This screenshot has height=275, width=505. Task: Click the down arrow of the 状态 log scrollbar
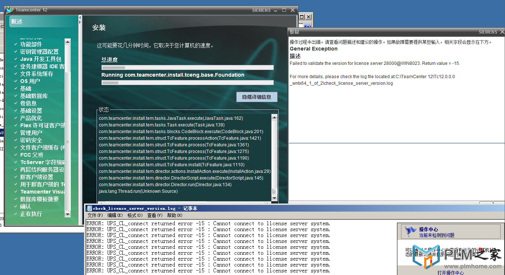(274, 198)
